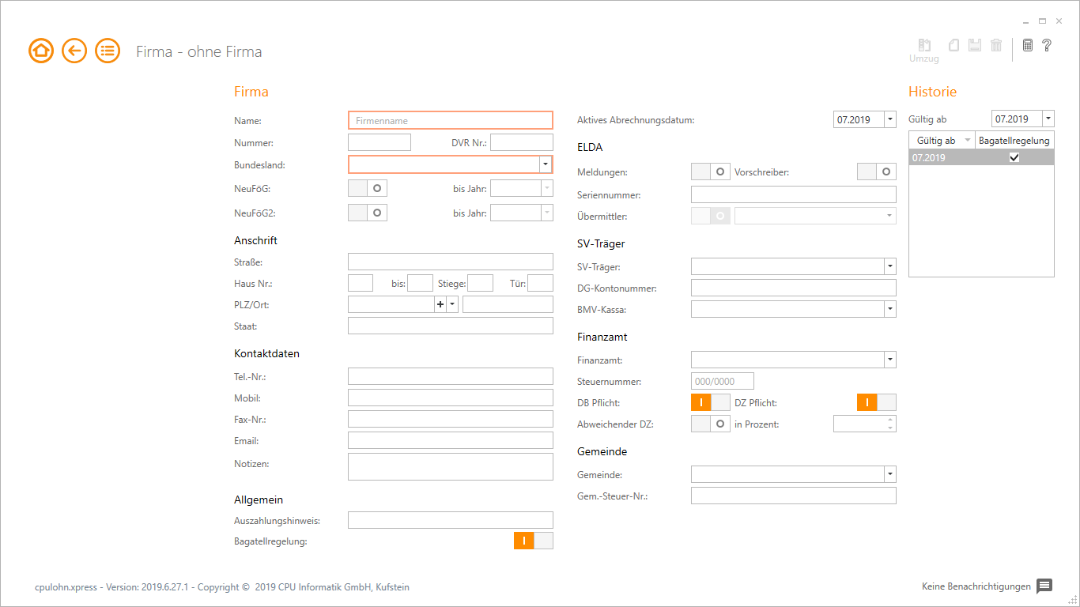Open the Gemeinde dropdown
The width and height of the screenshot is (1080, 607).
(890, 474)
